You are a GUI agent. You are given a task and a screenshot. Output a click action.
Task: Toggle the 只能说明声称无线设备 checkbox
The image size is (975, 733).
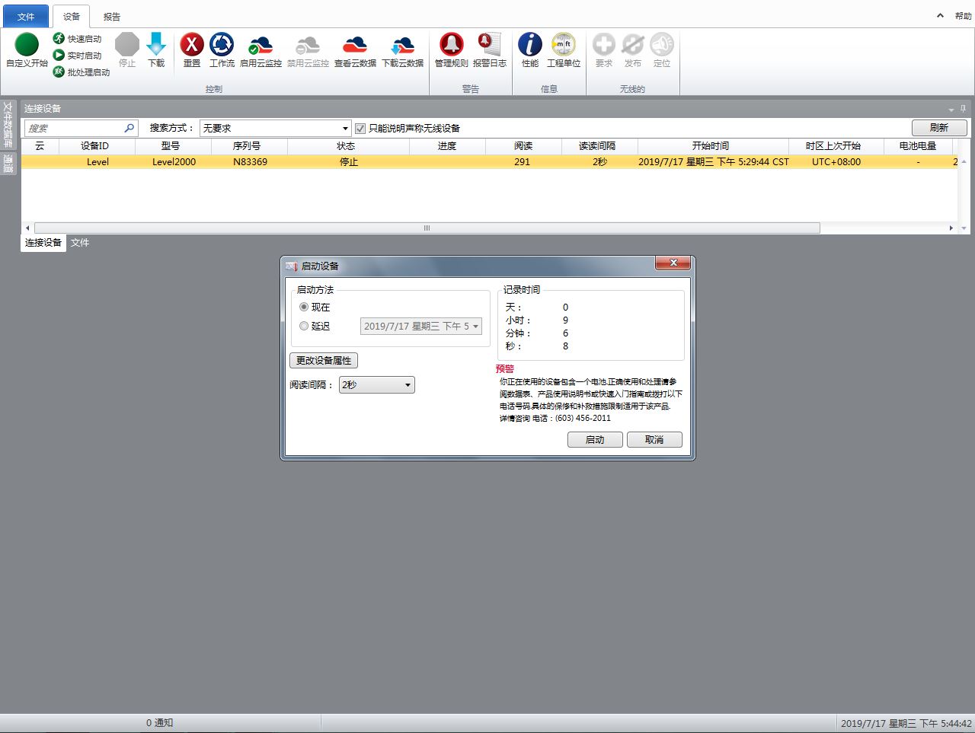(x=360, y=129)
